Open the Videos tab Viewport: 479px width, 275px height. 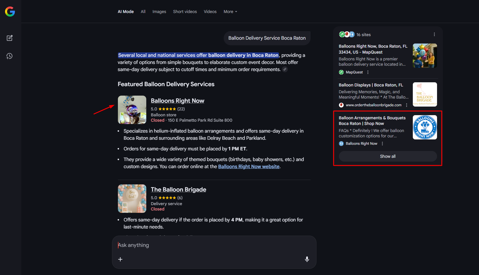pos(210,12)
